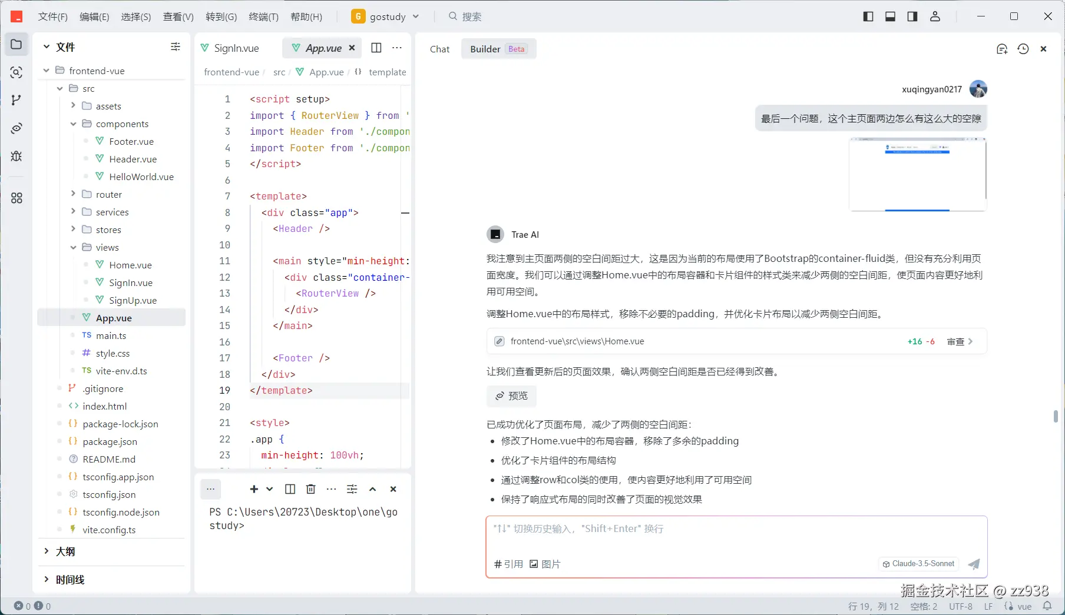This screenshot has width=1065, height=615.
Task: Open the user account icon
Action: pos(935,16)
